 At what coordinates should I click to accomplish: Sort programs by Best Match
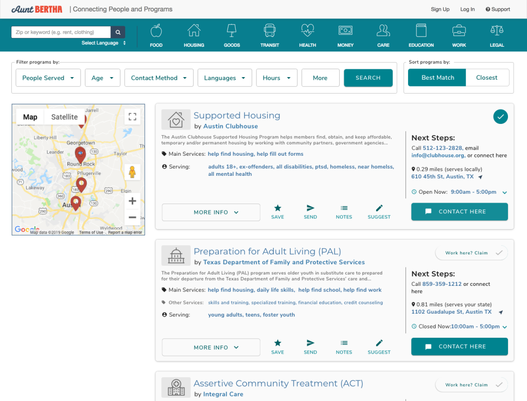(x=437, y=78)
